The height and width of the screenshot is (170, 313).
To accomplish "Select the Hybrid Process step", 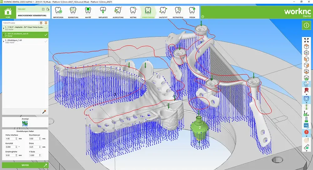I will [148, 13].
